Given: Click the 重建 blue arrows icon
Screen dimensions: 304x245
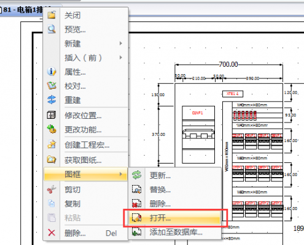Looking at the screenshot, I should 52,100.
